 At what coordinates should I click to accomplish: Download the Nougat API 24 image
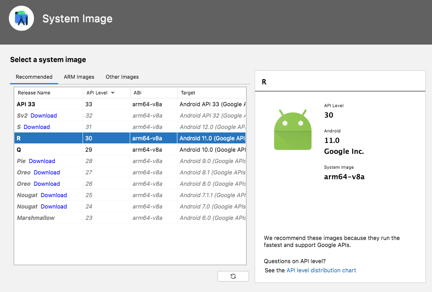(x=54, y=206)
